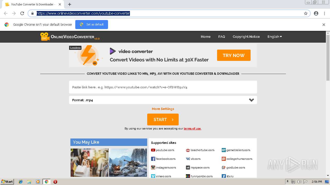
Task: Open the Chrome profile avatar icon
Action: click(x=316, y=13)
